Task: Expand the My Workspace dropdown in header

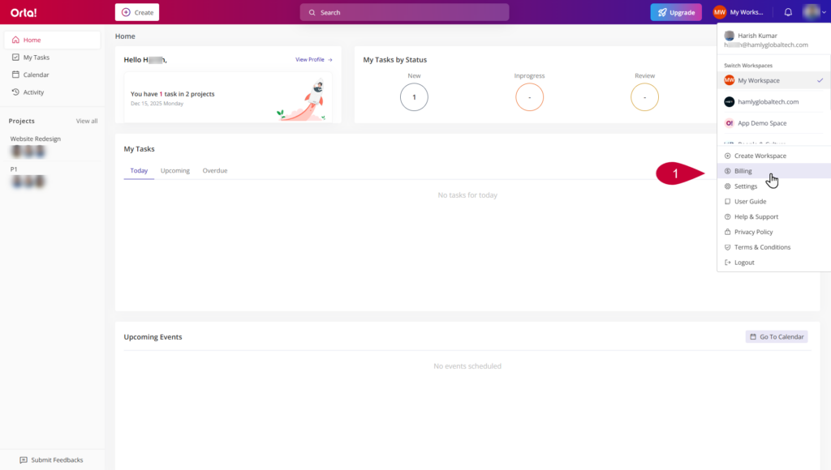Action: [x=740, y=12]
